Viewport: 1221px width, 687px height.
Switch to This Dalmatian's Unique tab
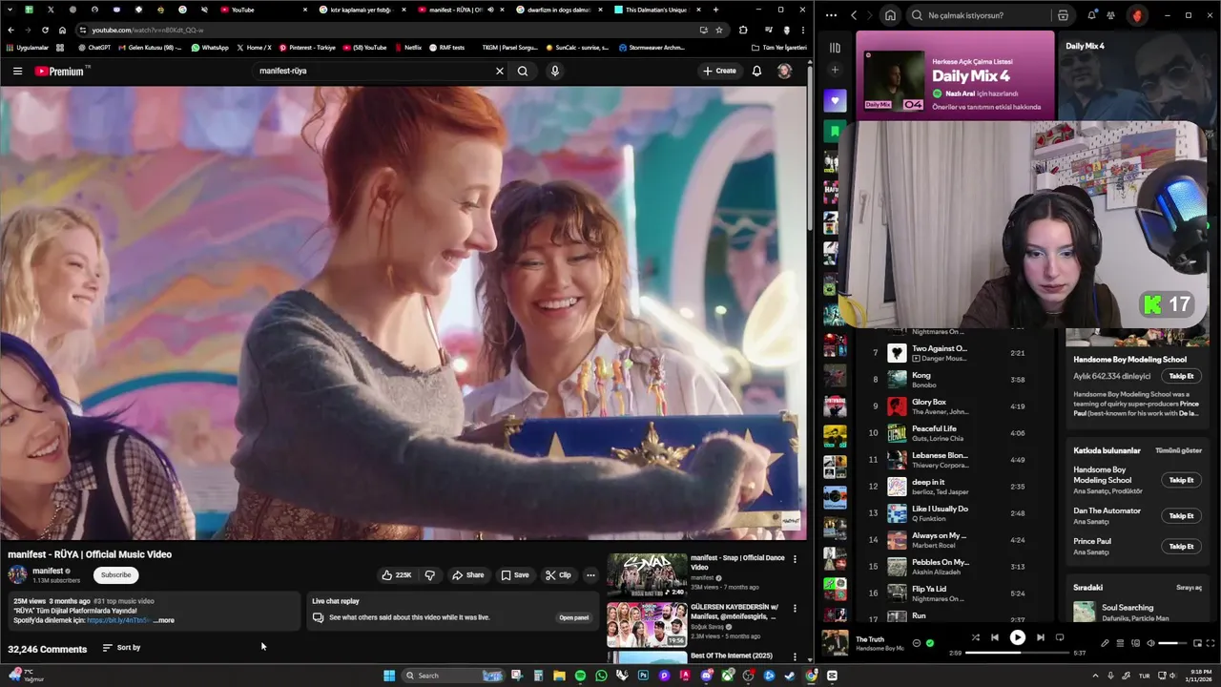[x=656, y=10]
